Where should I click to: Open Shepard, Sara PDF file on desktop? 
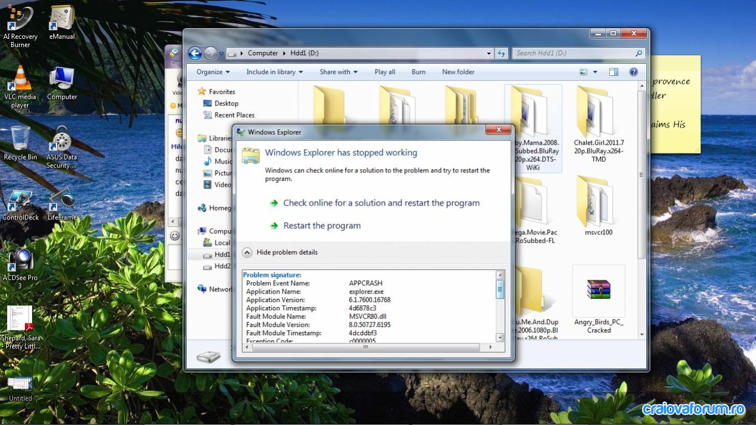click(20, 328)
